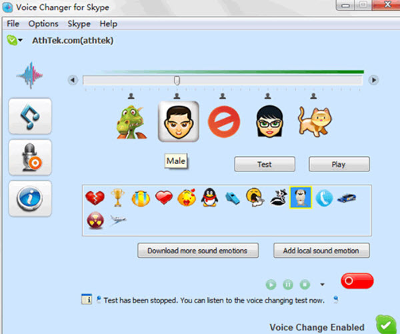400x334 pixels.
Task: Open the microphone recording panel
Action: 30,157
